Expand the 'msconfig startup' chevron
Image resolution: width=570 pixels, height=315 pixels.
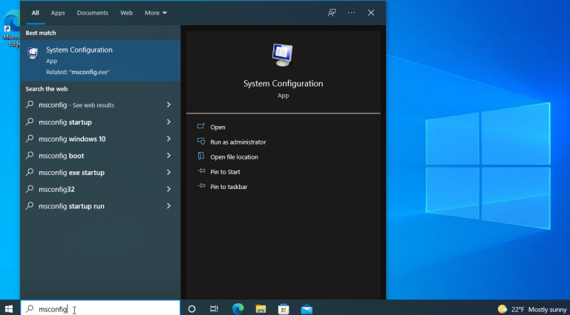coord(168,122)
